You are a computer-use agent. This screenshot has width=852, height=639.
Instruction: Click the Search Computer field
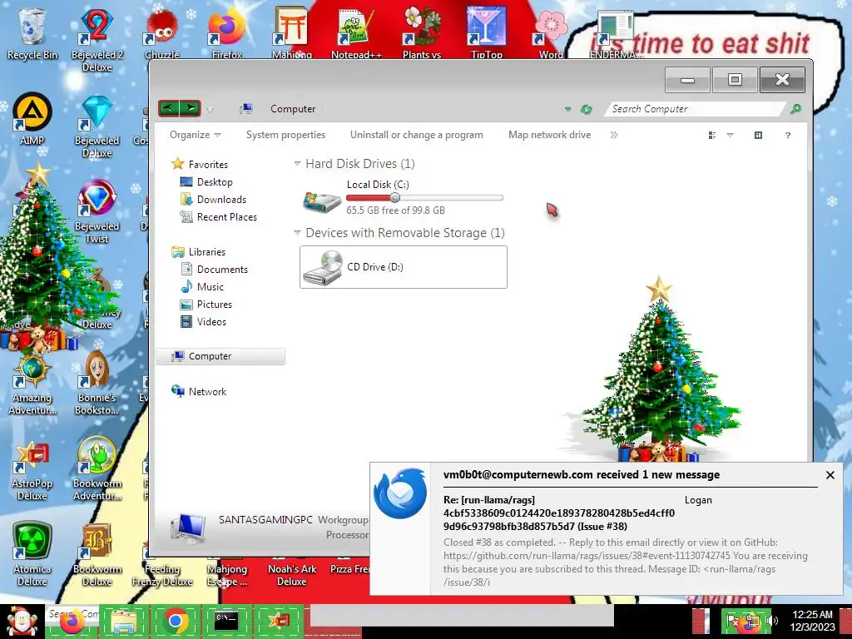tap(696, 109)
